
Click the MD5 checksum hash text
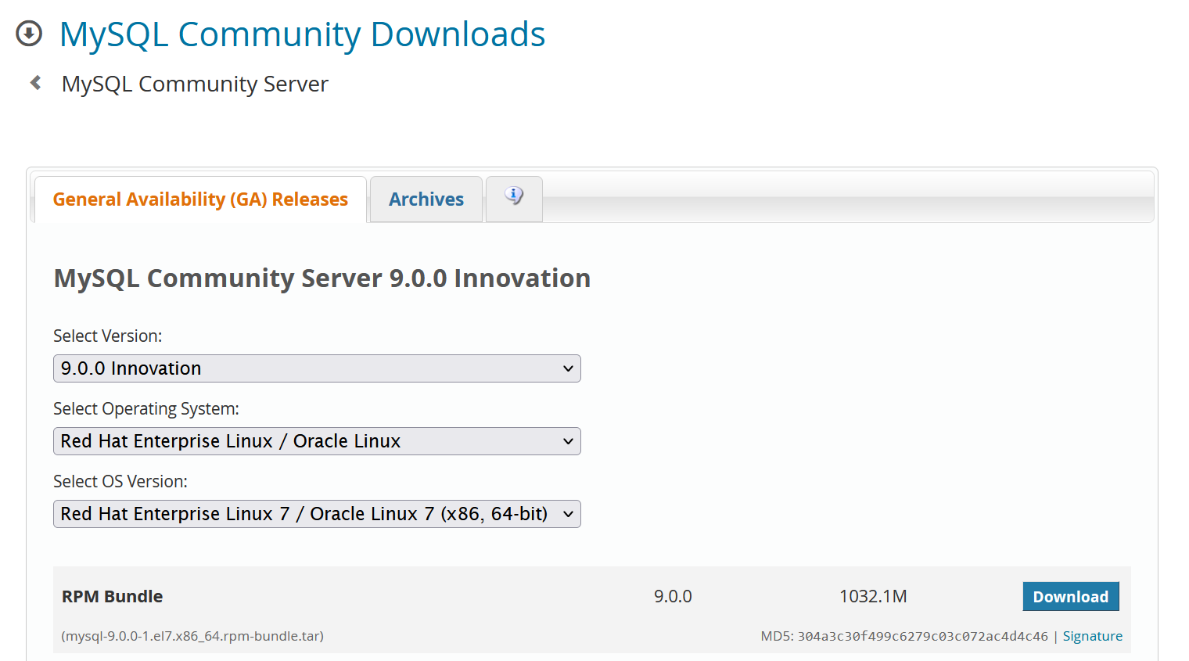coord(922,636)
